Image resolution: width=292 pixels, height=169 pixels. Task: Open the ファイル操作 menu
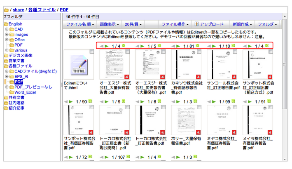coord(175,24)
